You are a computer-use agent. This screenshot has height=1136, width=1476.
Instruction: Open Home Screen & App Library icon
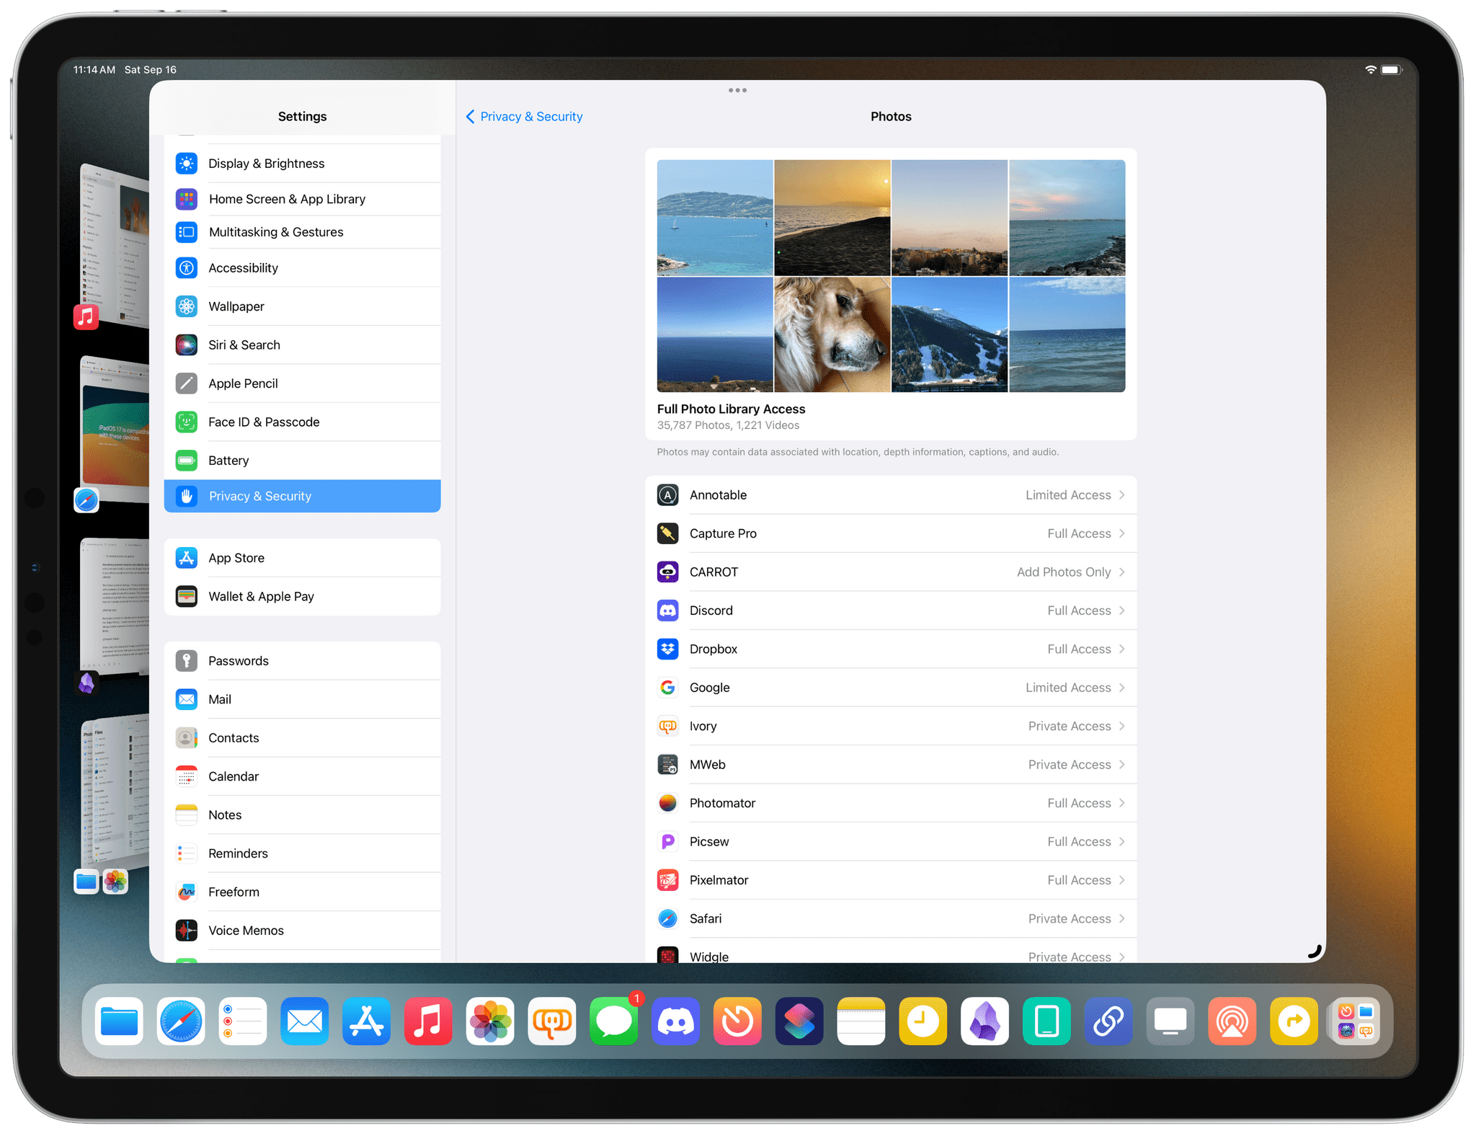click(187, 199)
